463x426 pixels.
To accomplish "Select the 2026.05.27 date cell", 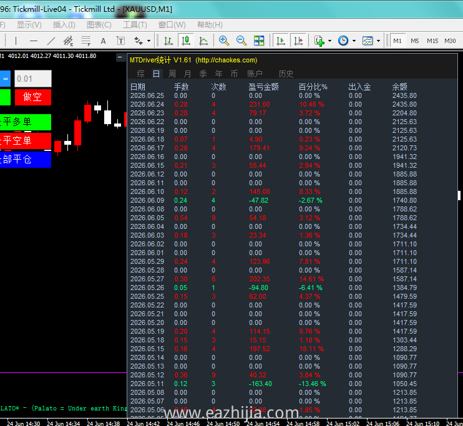I will coord(147,279).
